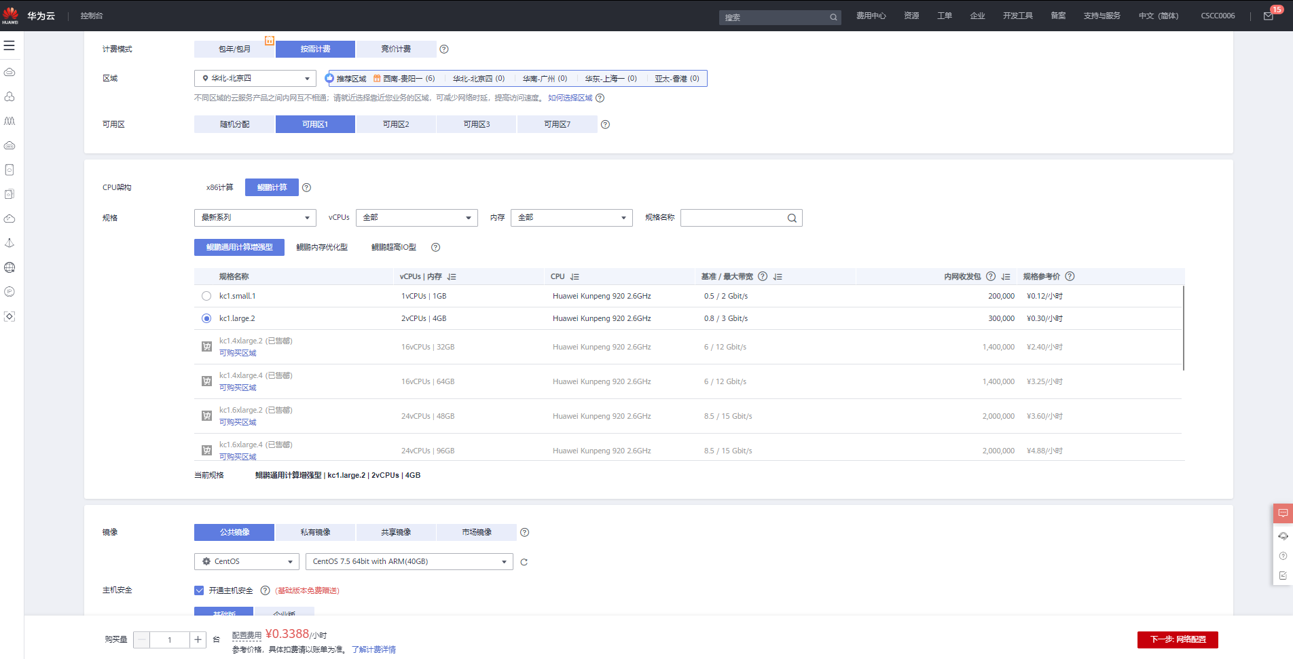Refresh the image list next to CentOS version

pos(524,562)
